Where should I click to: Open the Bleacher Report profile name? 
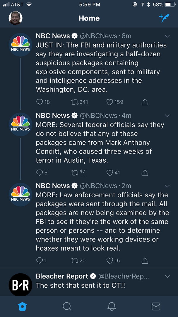point(62,276)
